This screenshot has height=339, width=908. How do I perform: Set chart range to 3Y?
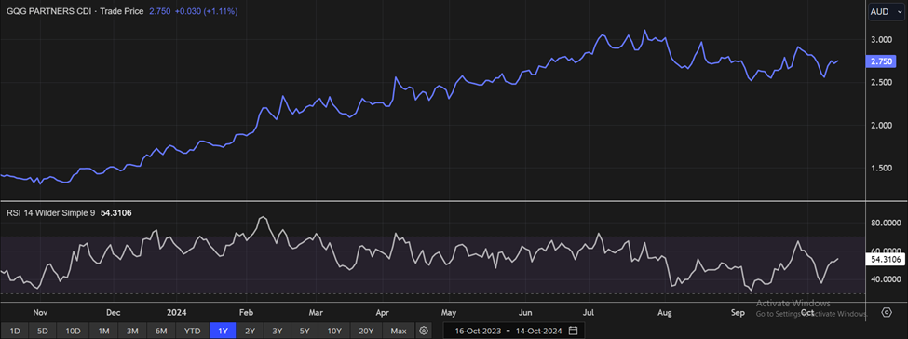tap(278, 331)
